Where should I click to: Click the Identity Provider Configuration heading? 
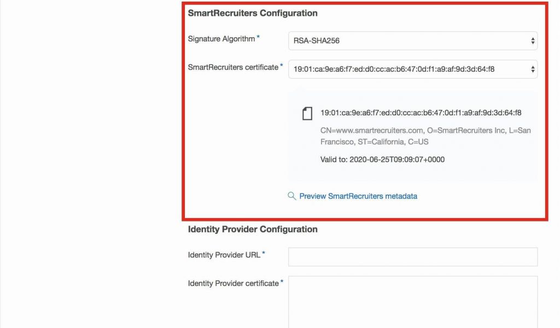(253, 229)
